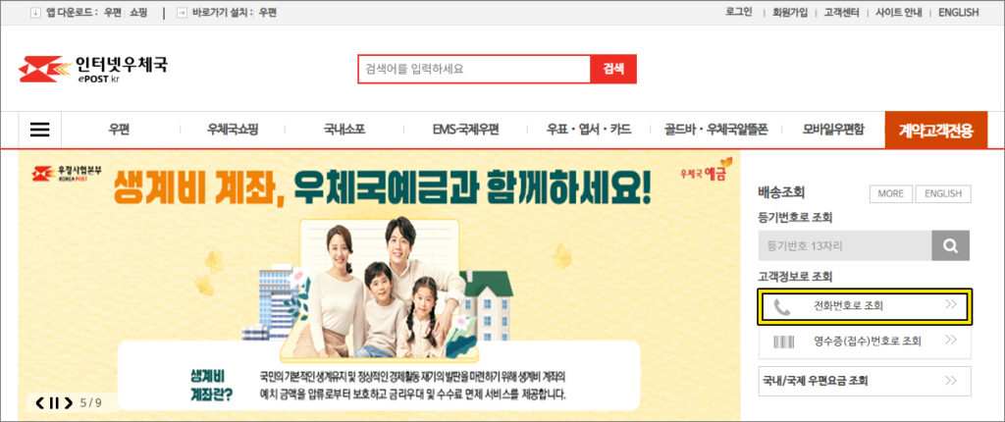
Task: Click the 로그인 link
Action: tap(739, 12)
